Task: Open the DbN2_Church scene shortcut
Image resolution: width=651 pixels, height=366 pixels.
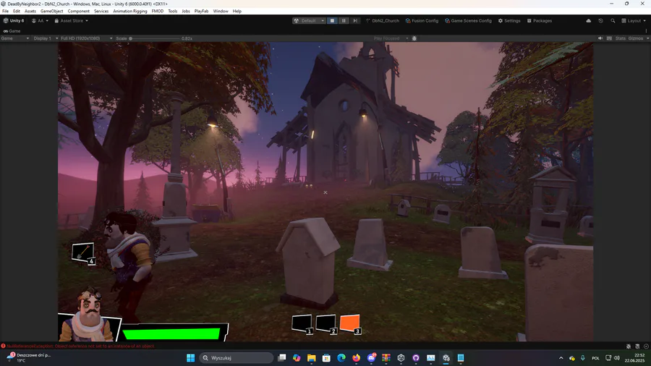Action: [383, 21]
